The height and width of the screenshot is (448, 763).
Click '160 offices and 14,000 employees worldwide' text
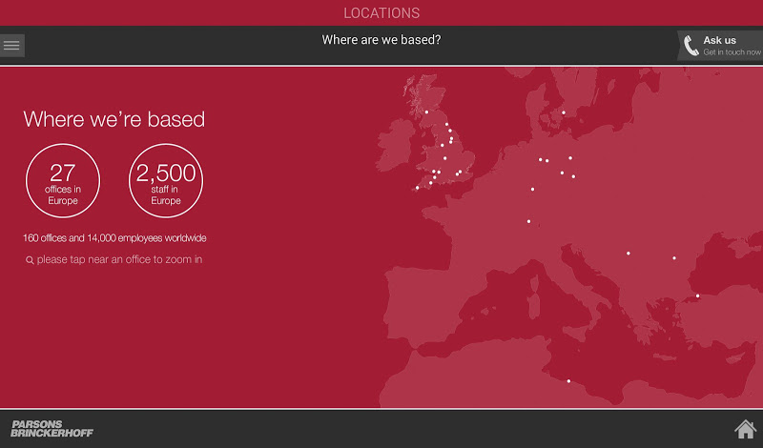(x=114, y=238)
